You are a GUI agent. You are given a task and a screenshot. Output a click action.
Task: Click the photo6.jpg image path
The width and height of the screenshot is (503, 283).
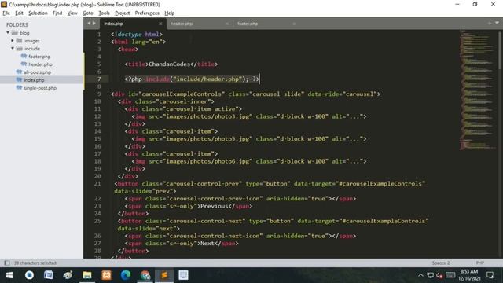point(207,161)
